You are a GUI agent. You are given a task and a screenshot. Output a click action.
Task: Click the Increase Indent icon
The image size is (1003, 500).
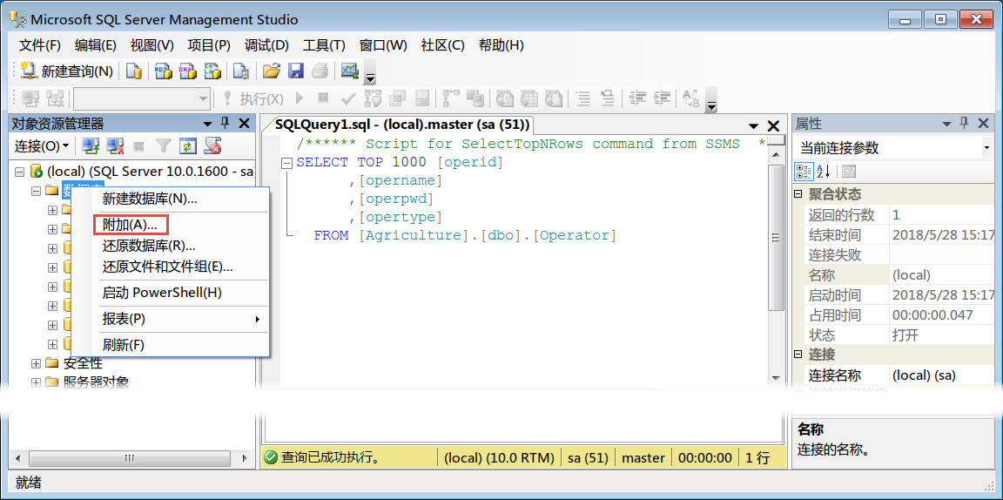(x=662, y=98)
